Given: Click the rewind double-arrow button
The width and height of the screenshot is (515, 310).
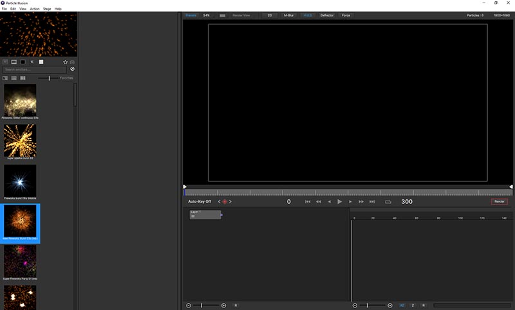Looking at the screenshot, I should tap(319, 202).
